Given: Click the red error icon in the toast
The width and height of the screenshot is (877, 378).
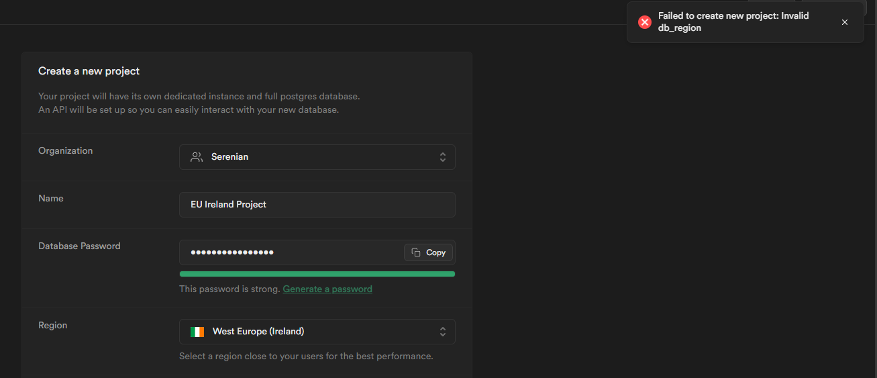Looking at the screenshot, I should click(645, 22).
